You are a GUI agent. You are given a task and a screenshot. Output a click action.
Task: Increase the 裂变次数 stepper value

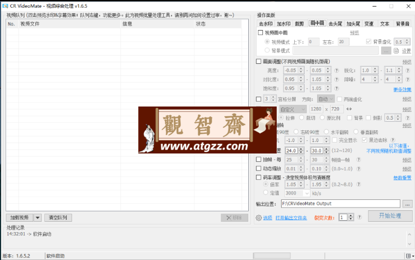351,216
